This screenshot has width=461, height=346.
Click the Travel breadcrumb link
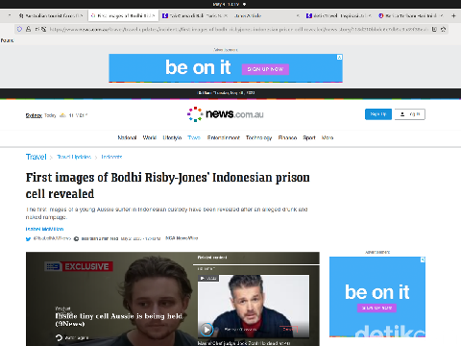point(36,157)
